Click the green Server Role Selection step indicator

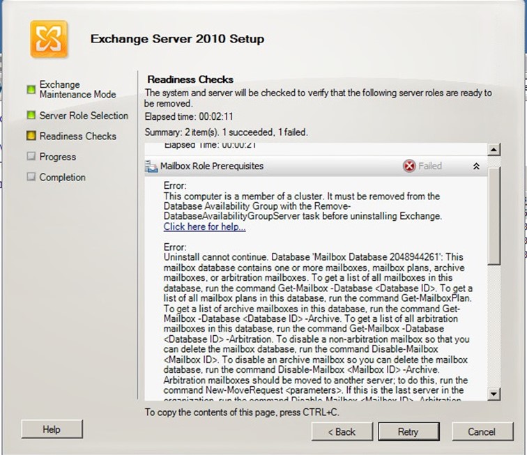pos(31,115)
